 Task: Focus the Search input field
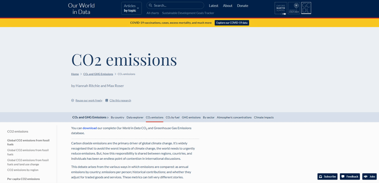[x=175, y=6]
